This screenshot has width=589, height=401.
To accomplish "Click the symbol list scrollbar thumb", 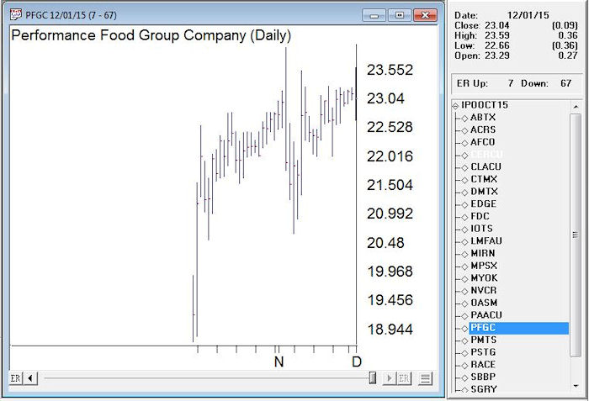I will pyautogui.click(x=576, y=235).
